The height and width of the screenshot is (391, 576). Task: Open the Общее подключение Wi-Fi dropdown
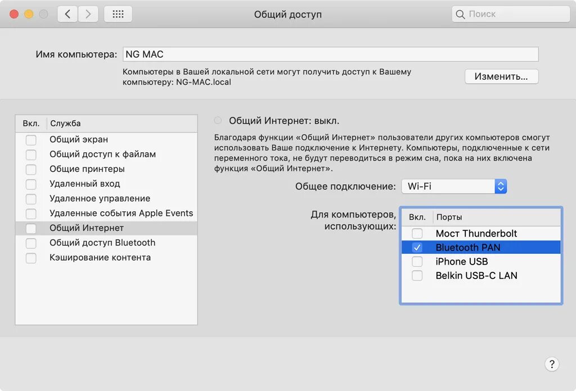(x=448, y=187)
